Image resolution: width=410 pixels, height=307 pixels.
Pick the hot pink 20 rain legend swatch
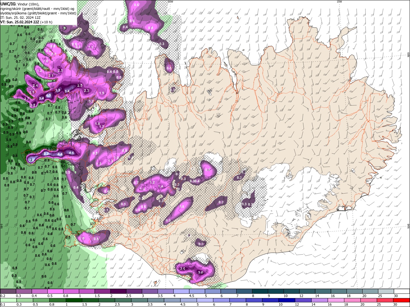pyautogui.click(x=369, y=300)
